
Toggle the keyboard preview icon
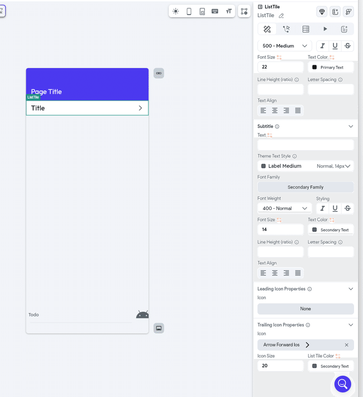[215, 11]
